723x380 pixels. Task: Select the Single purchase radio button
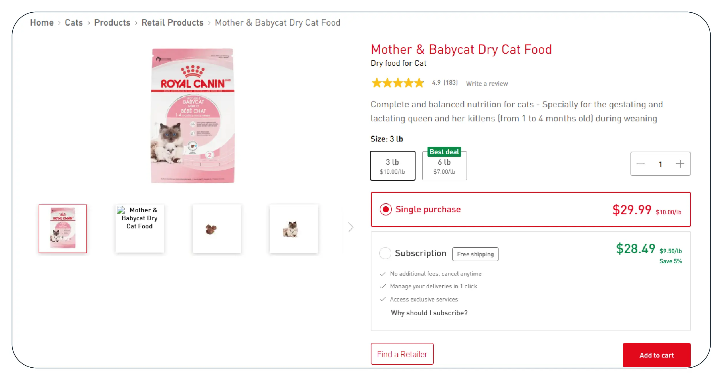[x=386, y=209]
